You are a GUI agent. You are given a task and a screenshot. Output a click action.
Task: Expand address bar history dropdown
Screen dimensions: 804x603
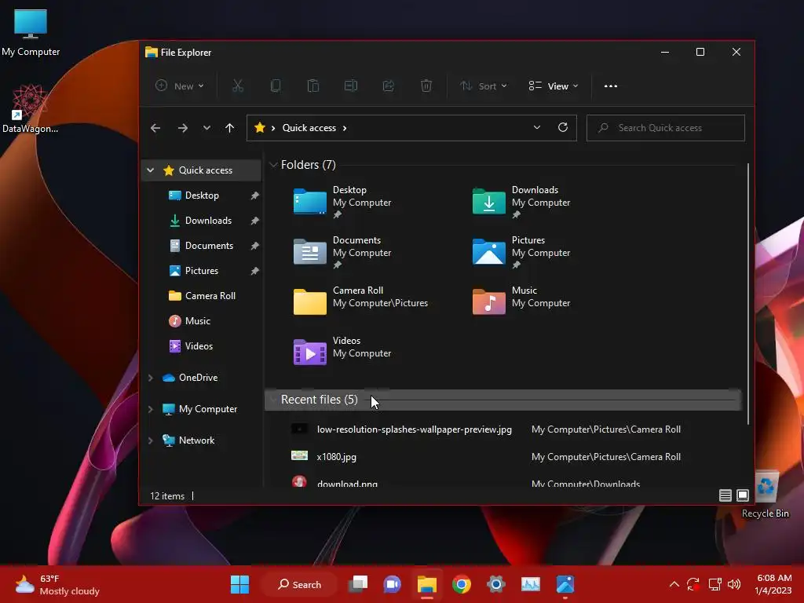[537, 128]
